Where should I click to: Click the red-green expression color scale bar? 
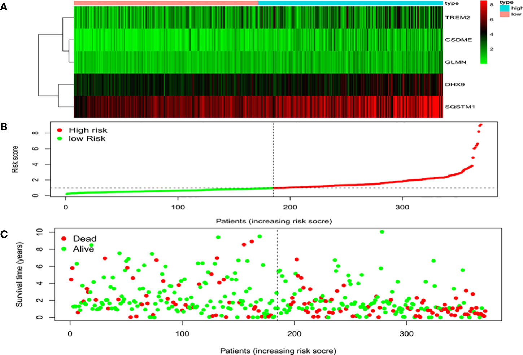click(x=484, y=32)
